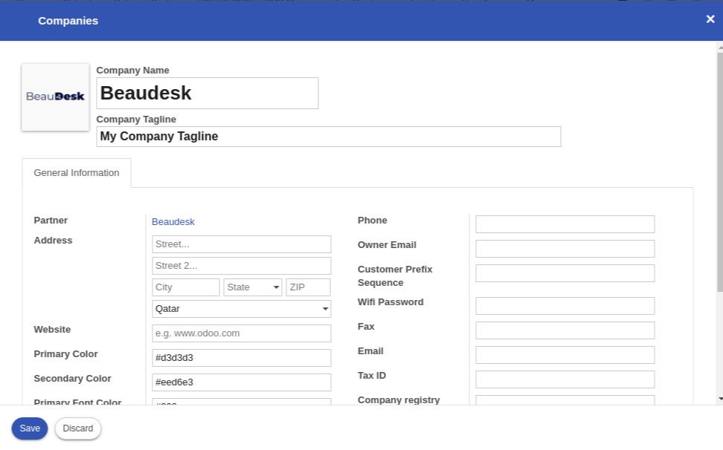This screenshot has height=450, width=723.
Task: Click the Company Name field
Action: click(x=208, y=94)
